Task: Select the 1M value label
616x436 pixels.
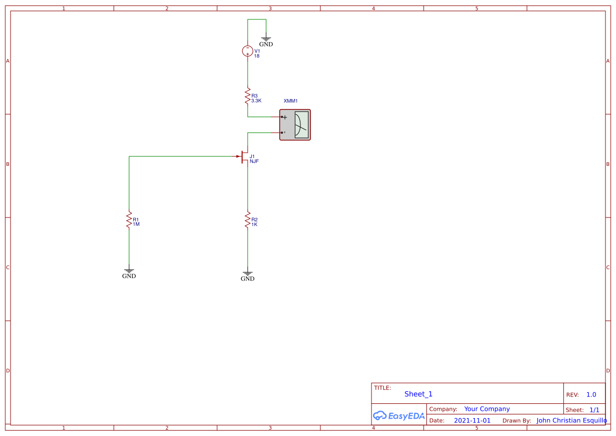Action: click(x=136, y=224)
